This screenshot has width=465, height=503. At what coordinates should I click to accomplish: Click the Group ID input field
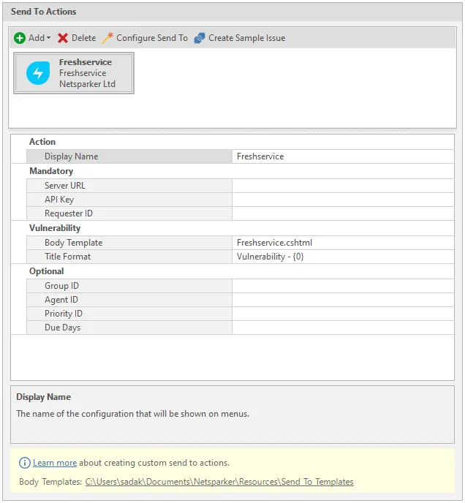tap(343, 286)
